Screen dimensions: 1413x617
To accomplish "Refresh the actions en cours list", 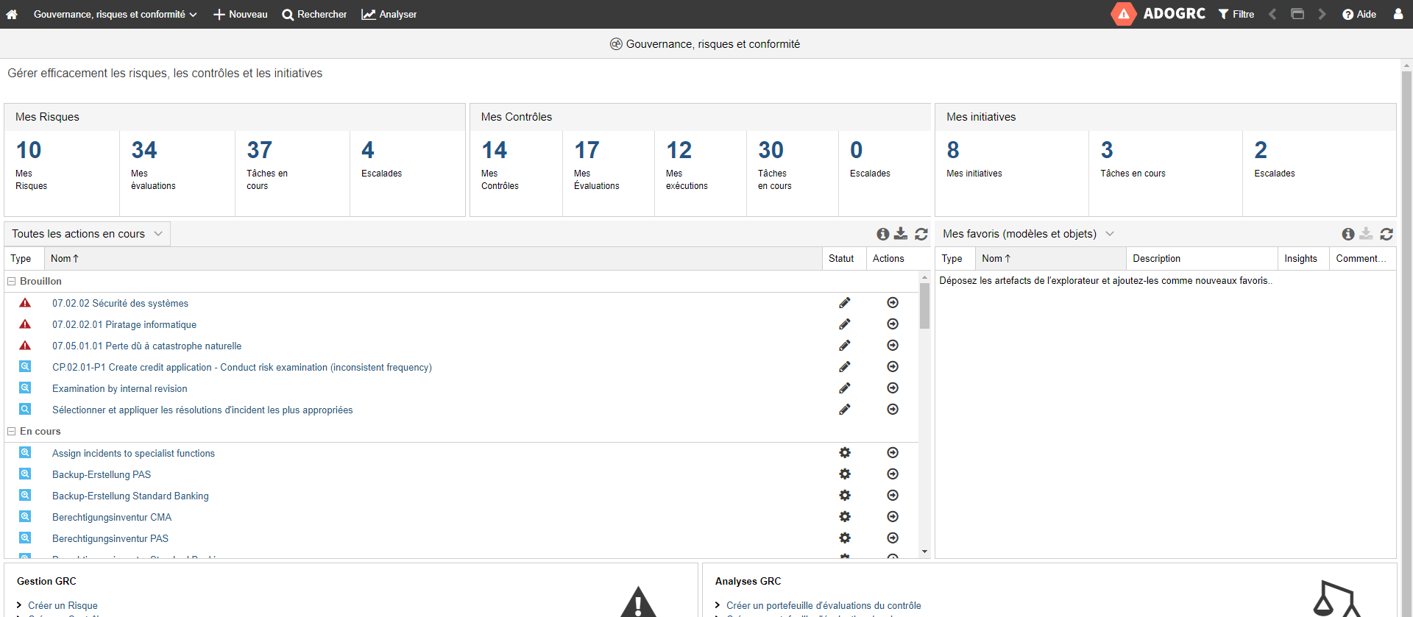I will pos(921,234).
